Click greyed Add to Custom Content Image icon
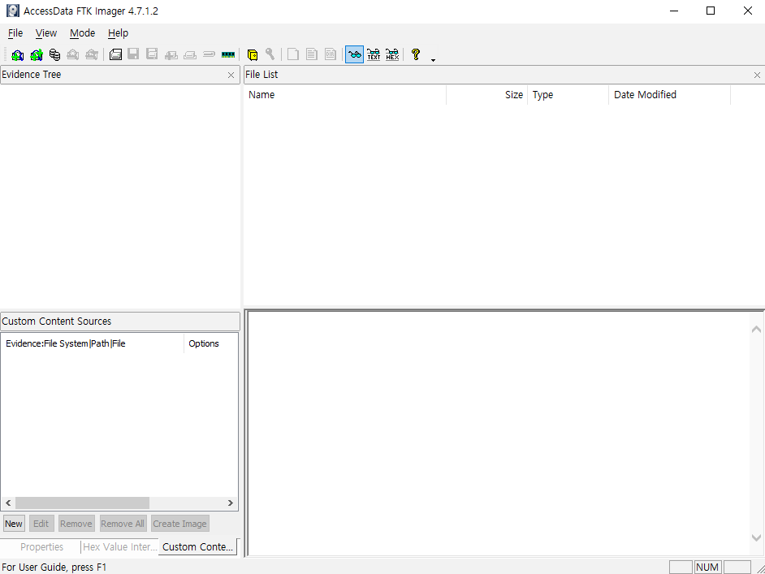This screenshot has width=765, height=574. pyautogui.click(x=171, y=55)
